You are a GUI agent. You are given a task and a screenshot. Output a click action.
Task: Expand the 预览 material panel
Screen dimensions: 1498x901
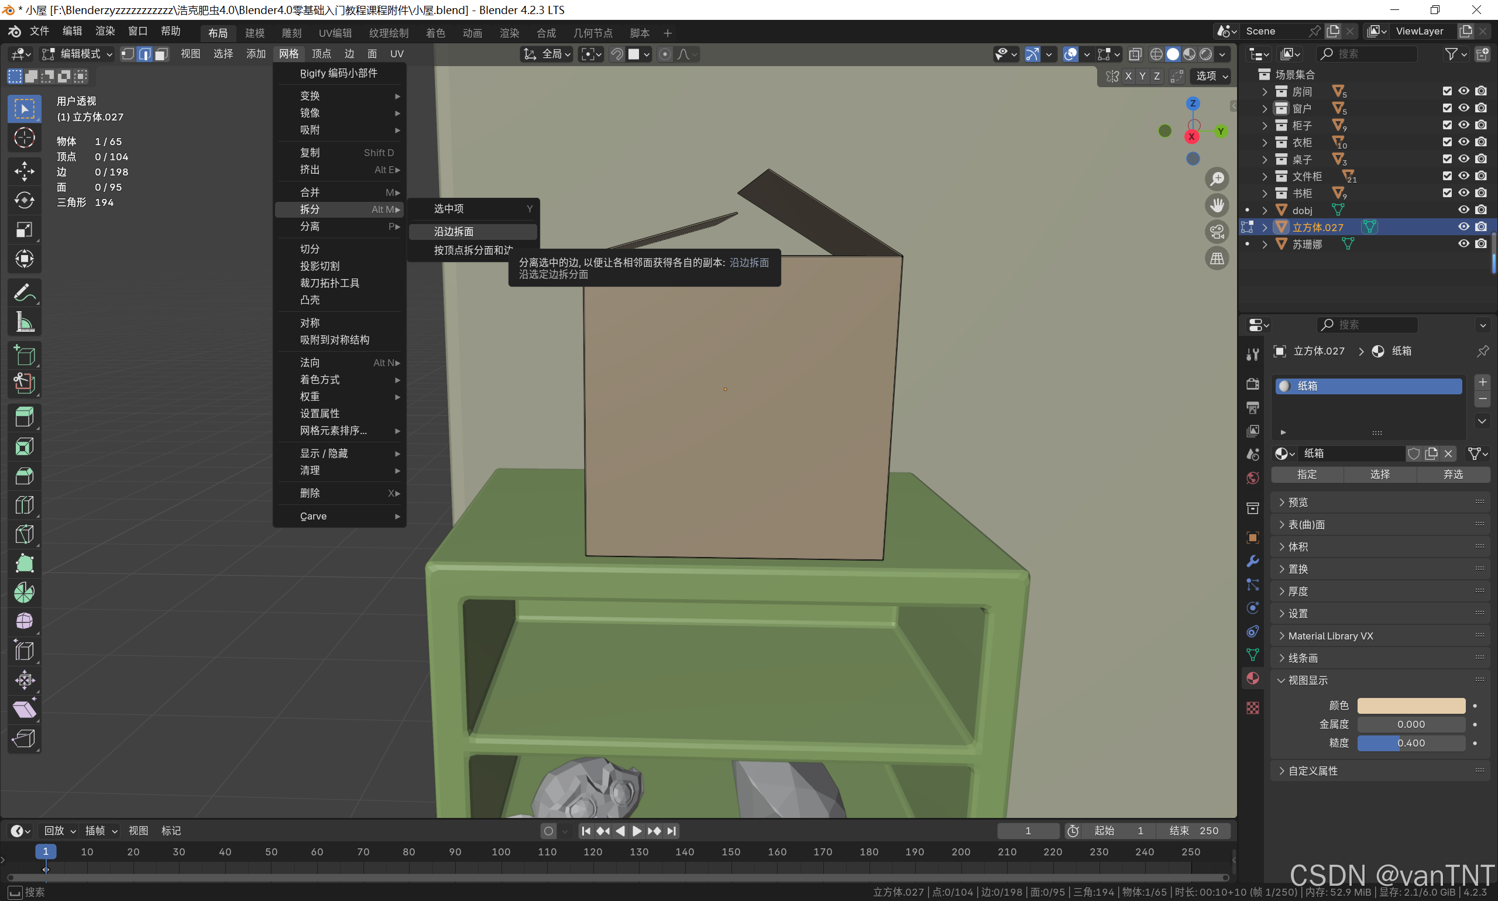pyautogui.click(x=1298, y=502)
